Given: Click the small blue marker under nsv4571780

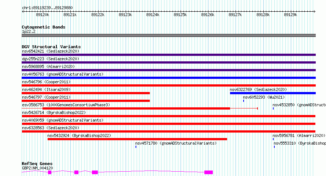Looking at the screenshot, I should [x=136, y=147].
